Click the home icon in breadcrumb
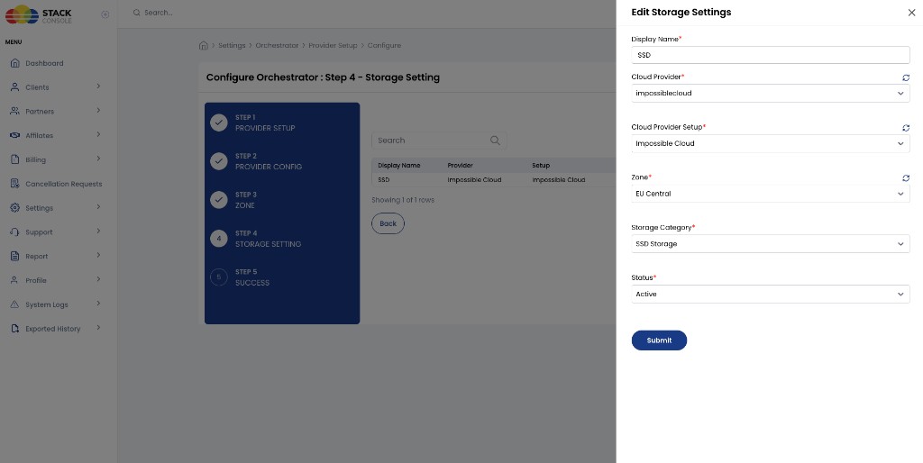This screenshot has height=463, width=923. pos(204,45)
